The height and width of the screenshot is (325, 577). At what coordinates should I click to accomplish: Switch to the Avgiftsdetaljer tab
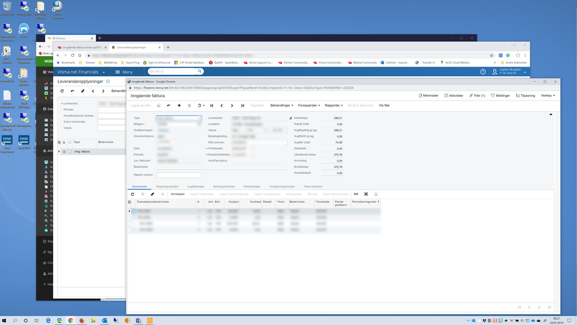click(196, 186)
